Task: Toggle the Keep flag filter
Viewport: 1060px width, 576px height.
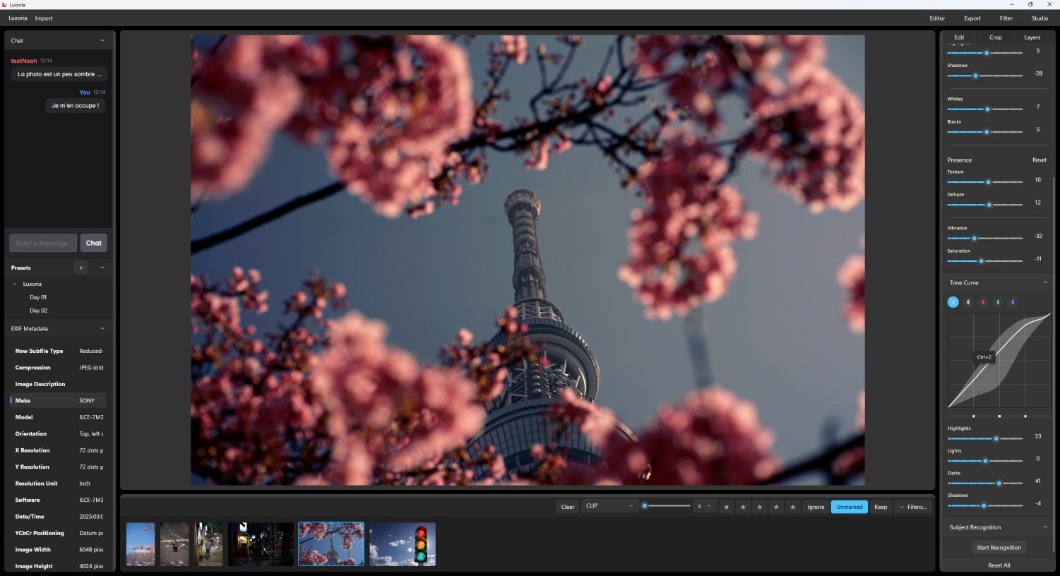Action: pyautogui.click(x=881, y=507)
